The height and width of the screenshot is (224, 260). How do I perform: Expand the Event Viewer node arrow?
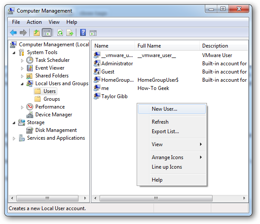22,68
